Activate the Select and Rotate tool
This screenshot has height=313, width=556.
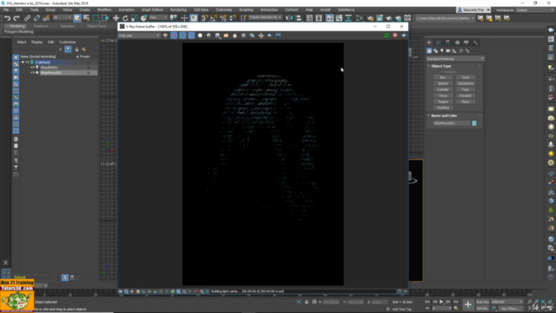pyautogui.click(x=125, y=18)
